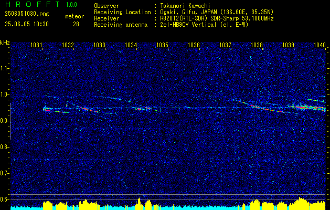Click time marker 1033
The height and width of the screenshot is (210, 330).
[x=99, y=45]
